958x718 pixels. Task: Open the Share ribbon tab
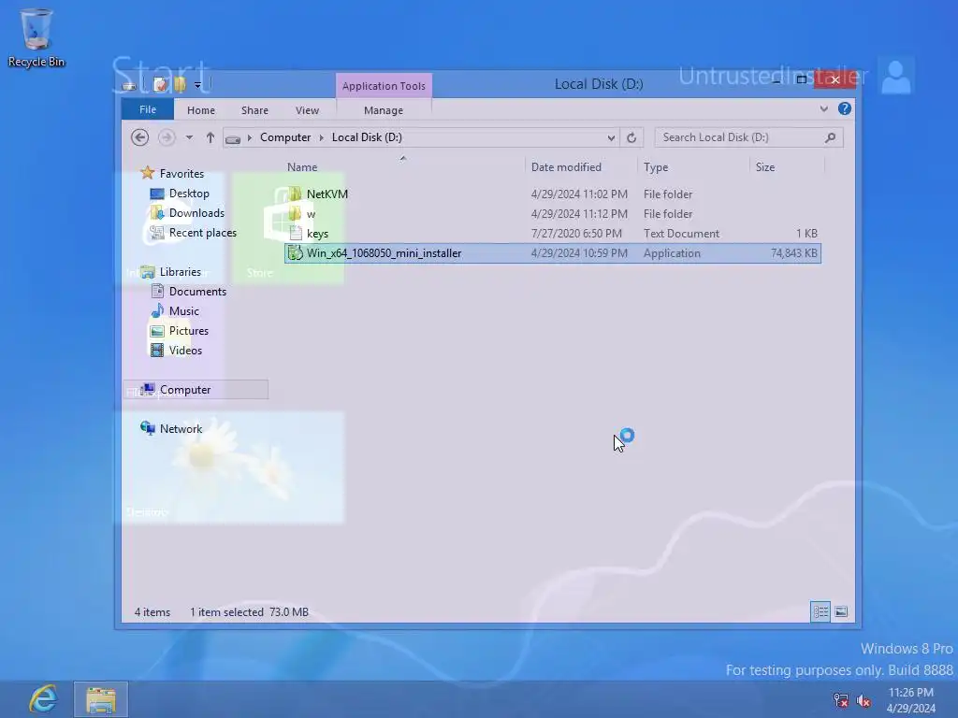click(x=254, y=110)
